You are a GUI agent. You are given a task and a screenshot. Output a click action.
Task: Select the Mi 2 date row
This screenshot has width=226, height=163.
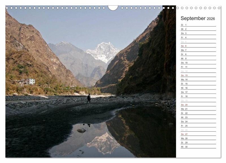[198, 29]
